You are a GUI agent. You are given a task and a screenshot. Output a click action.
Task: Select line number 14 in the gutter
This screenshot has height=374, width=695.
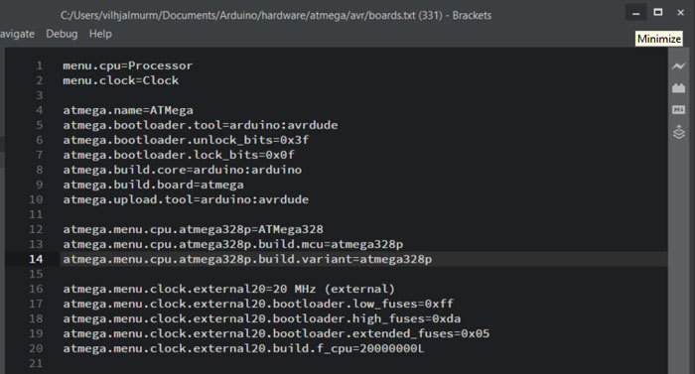click(36, 259)
